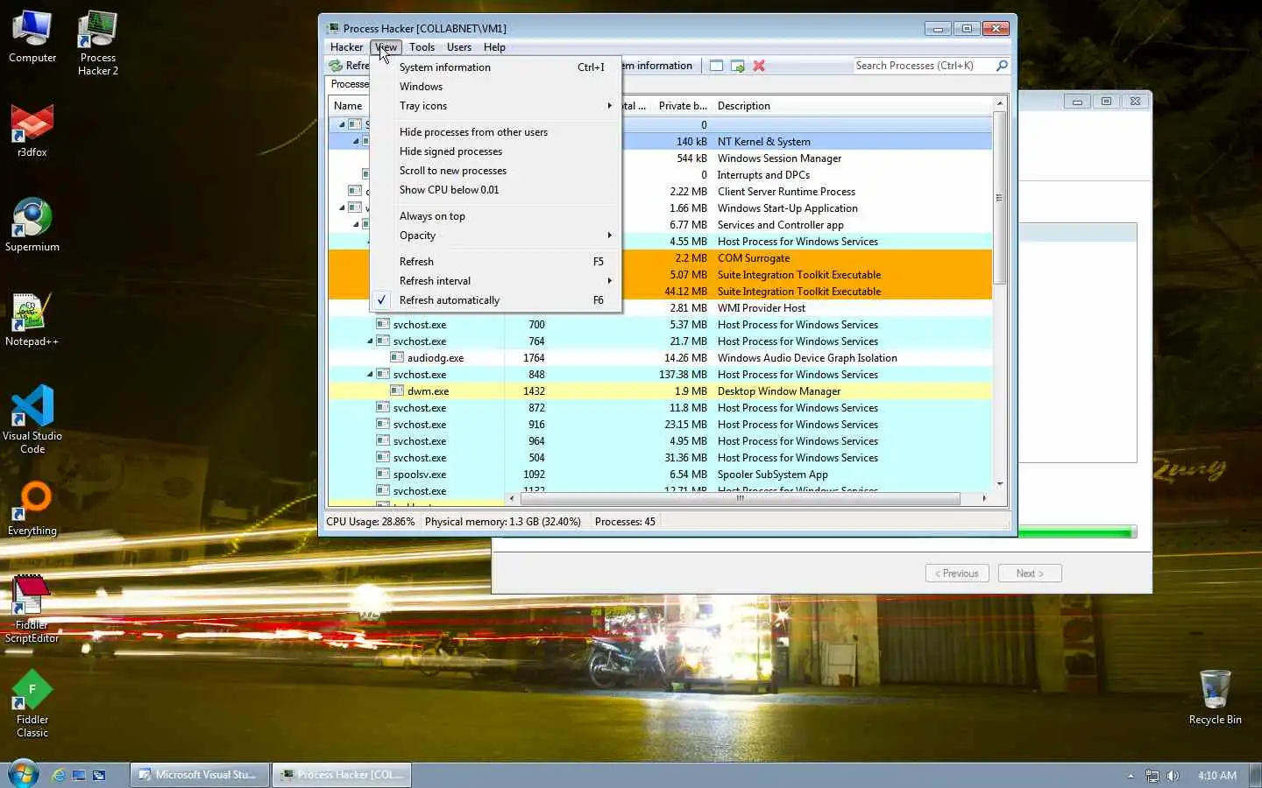
Task: Click Process Hacker taskbar button
Action: 342,775
